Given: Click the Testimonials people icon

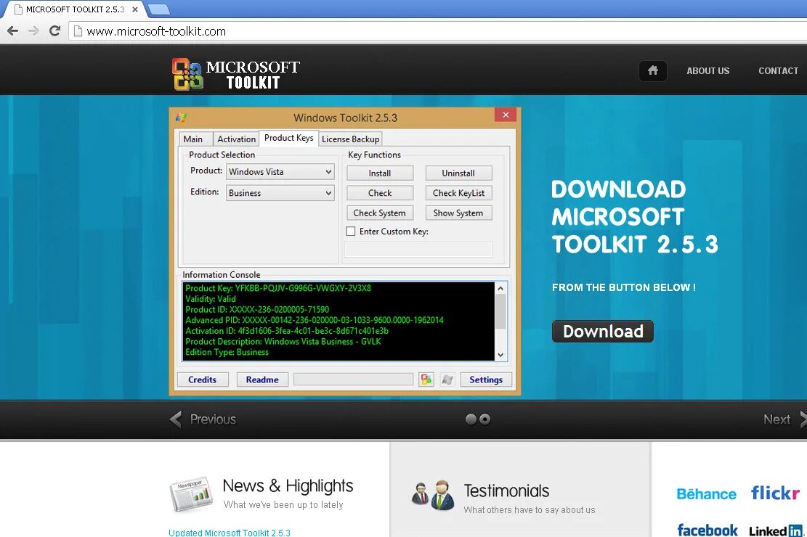Looking at the screenshot, I should (x=433, y=495).
